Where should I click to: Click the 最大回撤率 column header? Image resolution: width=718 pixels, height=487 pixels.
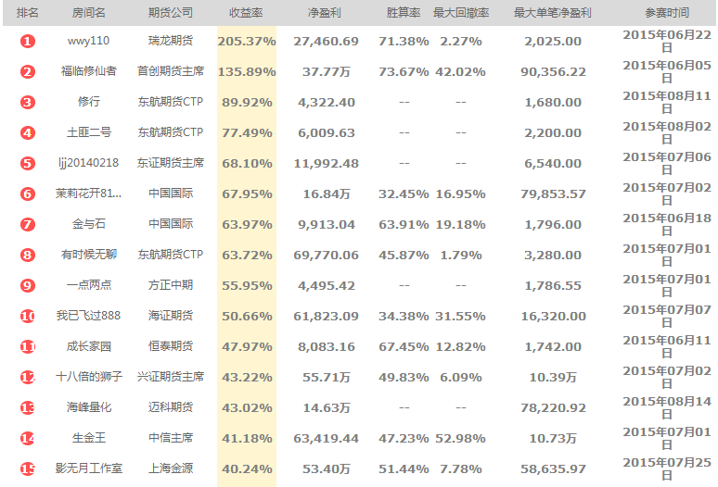(461, 13)
